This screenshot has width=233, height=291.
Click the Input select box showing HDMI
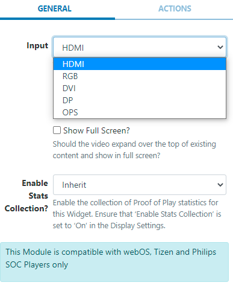coord(140,47)
